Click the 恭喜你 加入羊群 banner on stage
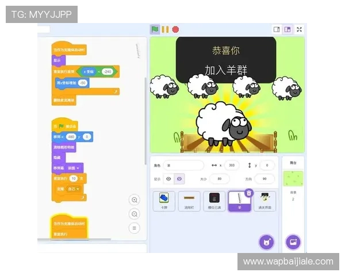This screenshot has width=345, height=276. 226,60
